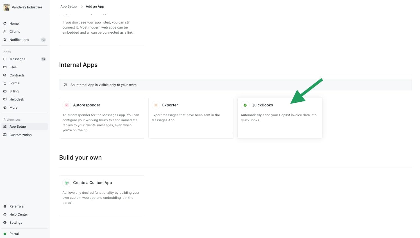This screenshot has height=238, width=420.
Task: Click the Vandelay Industries logo avatar
Action: click(6, 7)
